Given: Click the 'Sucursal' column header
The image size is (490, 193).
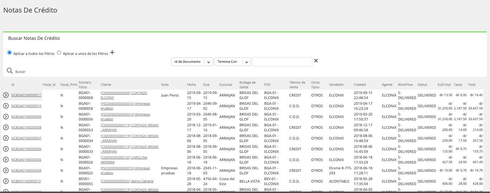Looking at the screenshot, I should coord(226,85).
